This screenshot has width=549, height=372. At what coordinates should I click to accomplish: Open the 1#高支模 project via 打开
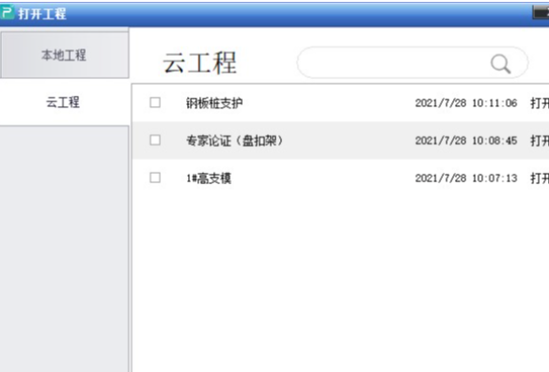point(540,179)
